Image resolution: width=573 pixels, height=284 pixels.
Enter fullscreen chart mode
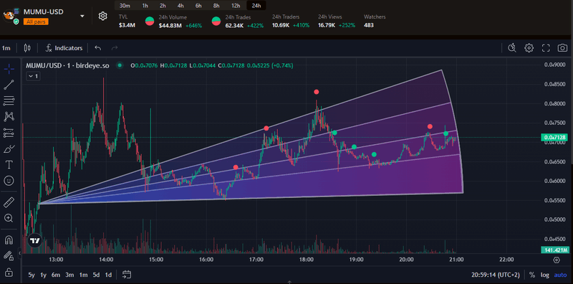point(546,48)
